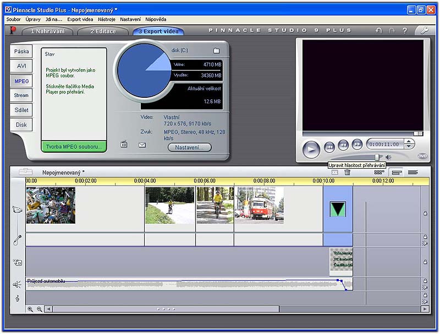
Task: Open folder browse icon next to disk (C:)
Action: coord(217,51)
